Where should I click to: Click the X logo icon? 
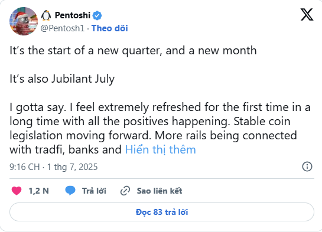pyautogui.click(x=307, y=14)
